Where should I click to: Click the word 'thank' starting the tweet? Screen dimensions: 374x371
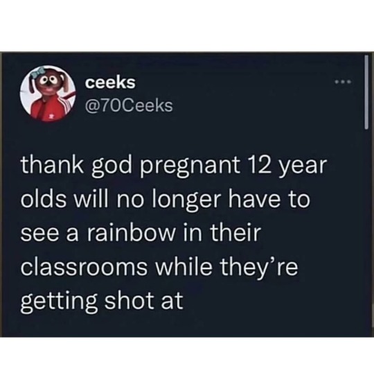click(52, 165)
